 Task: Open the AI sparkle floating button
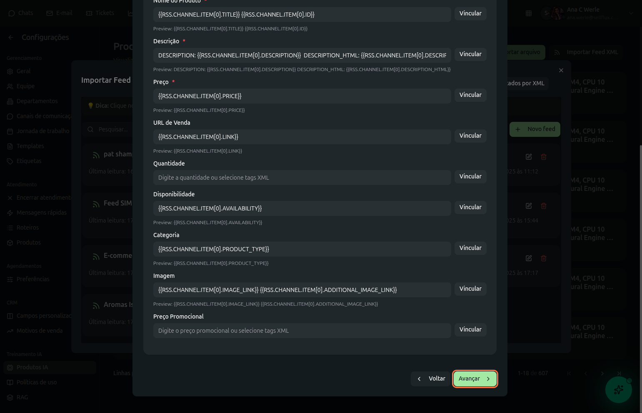coord(618,390)
